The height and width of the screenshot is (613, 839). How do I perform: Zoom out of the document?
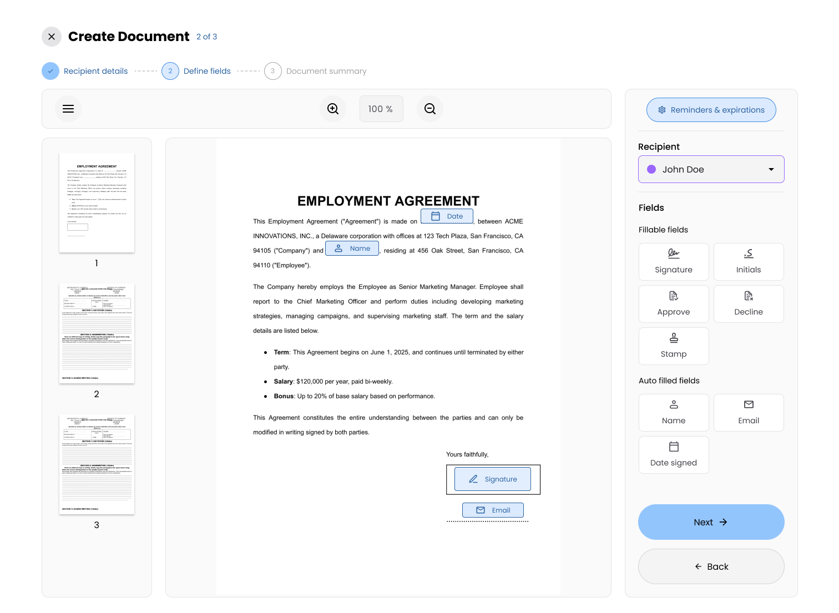coord(430,109)
